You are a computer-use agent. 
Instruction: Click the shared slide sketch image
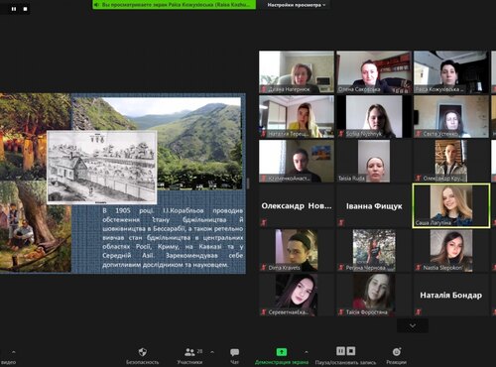point(102,167)
